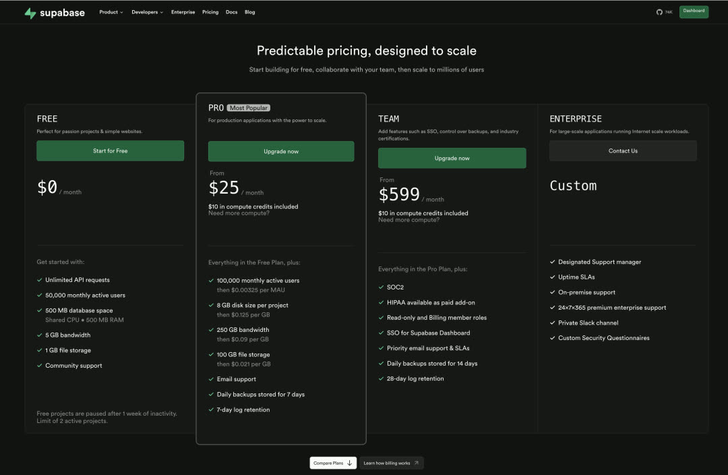The width and height of the screenshot is (728, 475).
Task: Expand the Product navigation dropdown
Action: point(111,11)
